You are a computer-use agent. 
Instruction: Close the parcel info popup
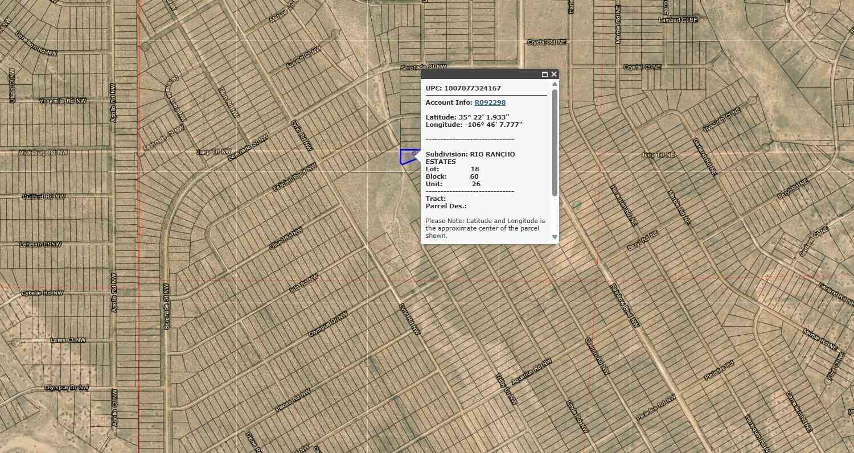553,75
